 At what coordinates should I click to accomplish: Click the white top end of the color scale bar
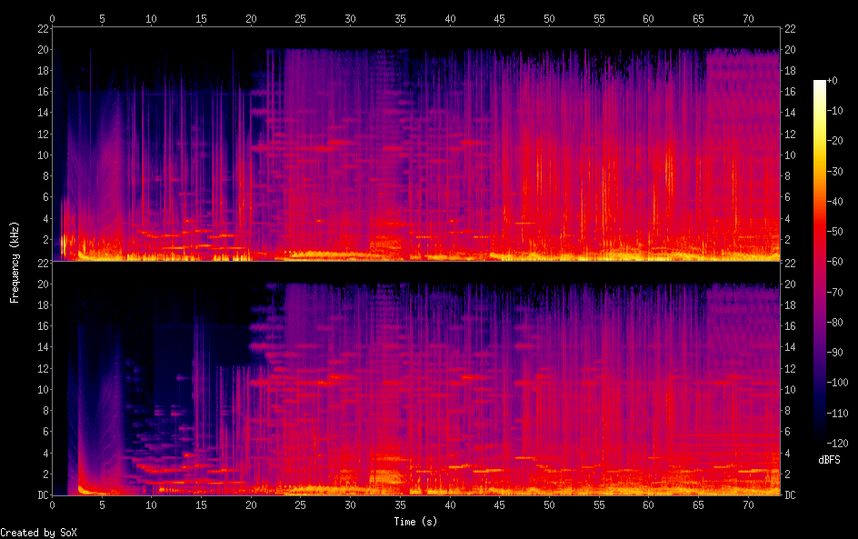tap(820, 84)
